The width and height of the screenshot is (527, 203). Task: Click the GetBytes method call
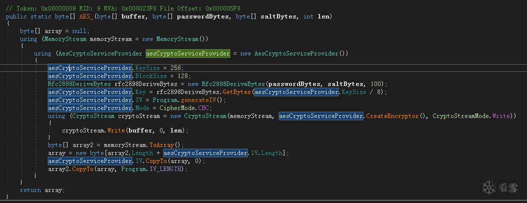pos(237,92)
